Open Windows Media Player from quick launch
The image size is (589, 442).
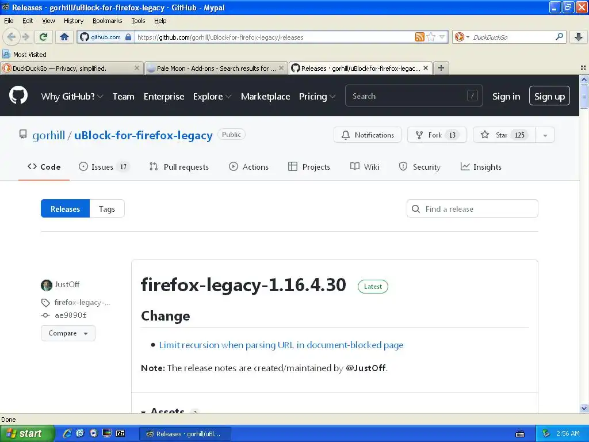(x=94, y=433)
